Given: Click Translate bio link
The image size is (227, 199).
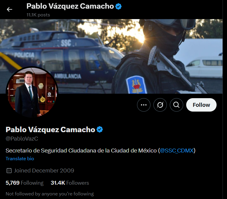Looking at the screenshot, I should pos(20,159).
